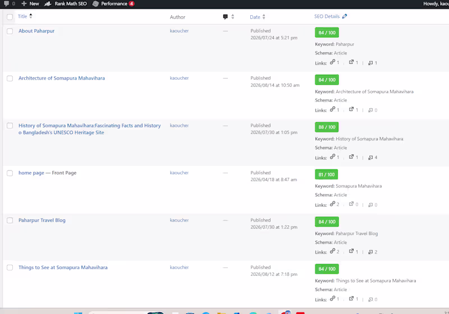Click external links icon in About Paharpur row
Viewport: 449px width, 314px height.
[351, 62]
